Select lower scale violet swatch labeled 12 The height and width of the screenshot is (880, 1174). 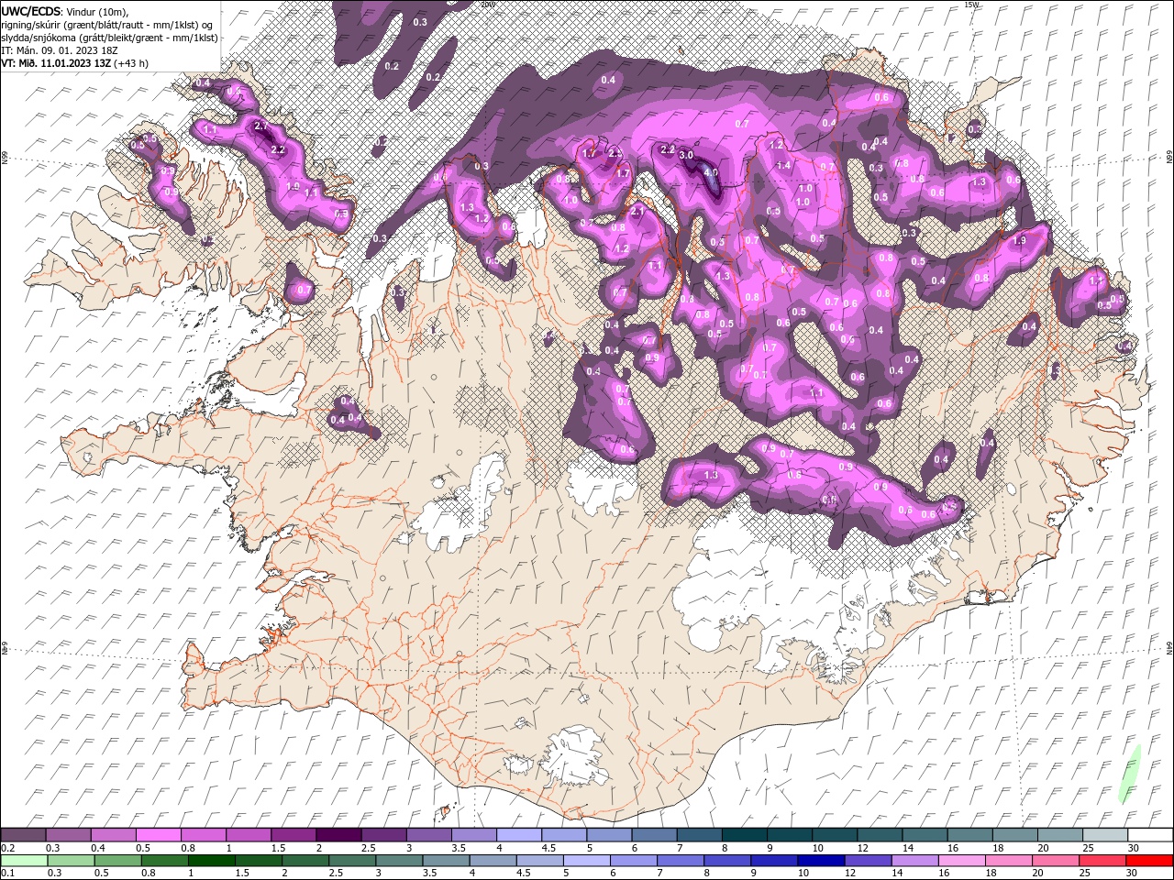(x=867, y=861)
